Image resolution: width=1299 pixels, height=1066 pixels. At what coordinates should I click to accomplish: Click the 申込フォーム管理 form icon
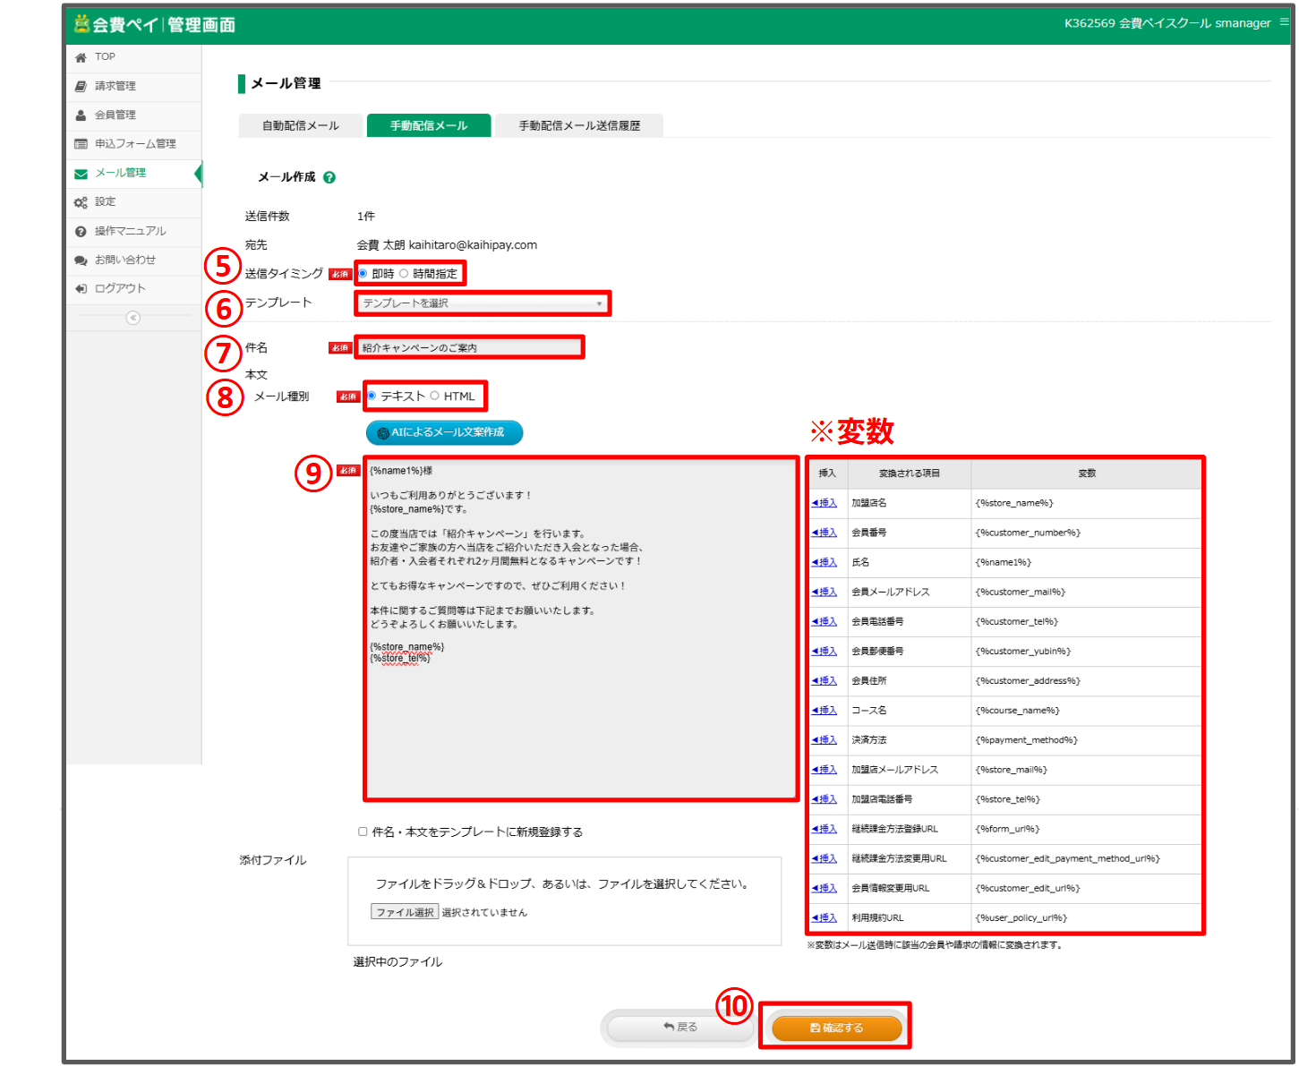point(81,144)
